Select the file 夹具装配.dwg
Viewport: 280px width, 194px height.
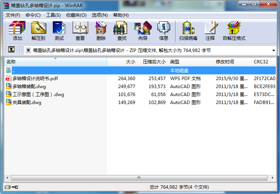27,103
